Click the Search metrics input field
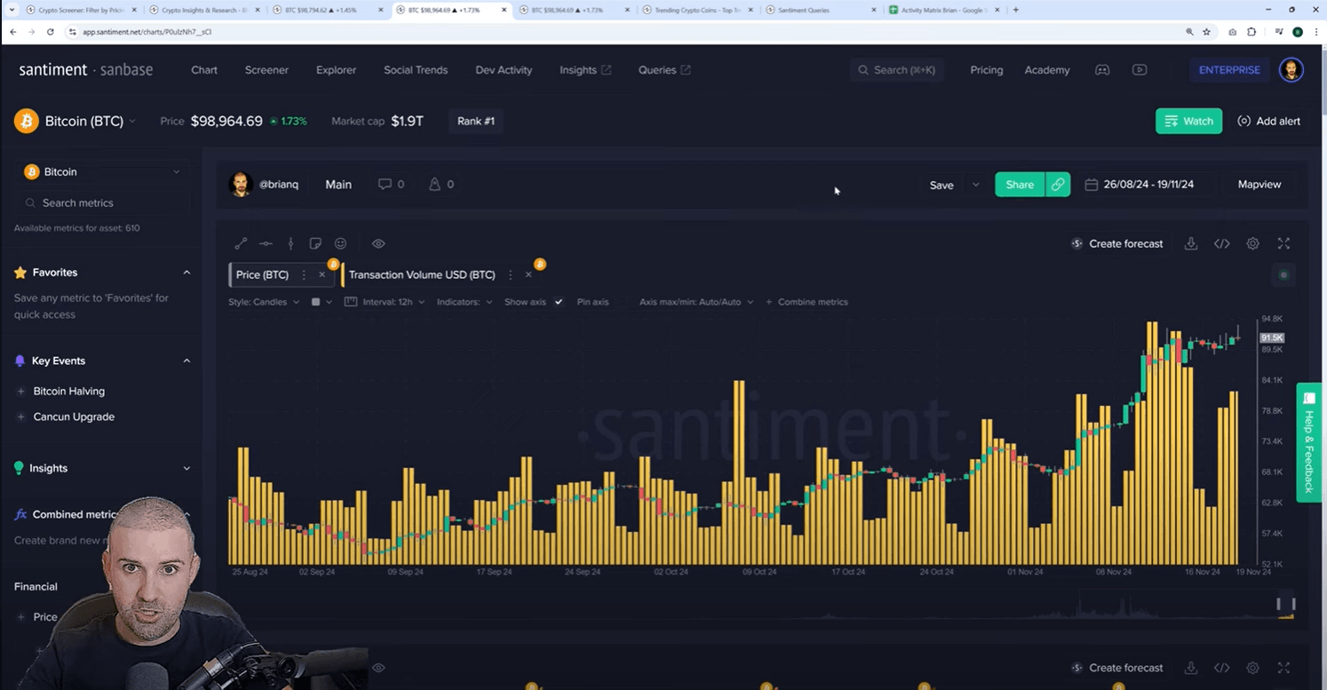Viewport: 1327px width, 690px height. click(x=102, y=202)
